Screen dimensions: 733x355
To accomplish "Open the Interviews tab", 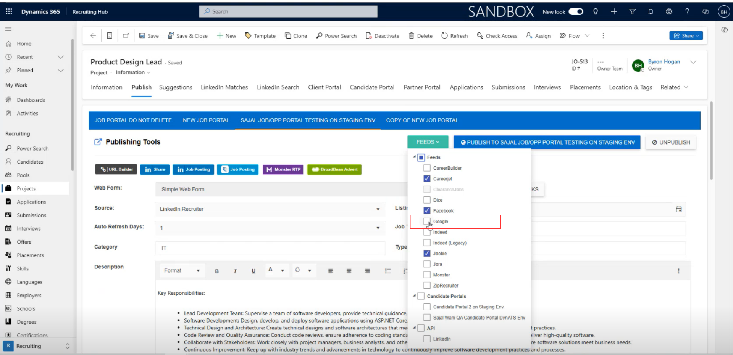I will click(x=547, y=87).
